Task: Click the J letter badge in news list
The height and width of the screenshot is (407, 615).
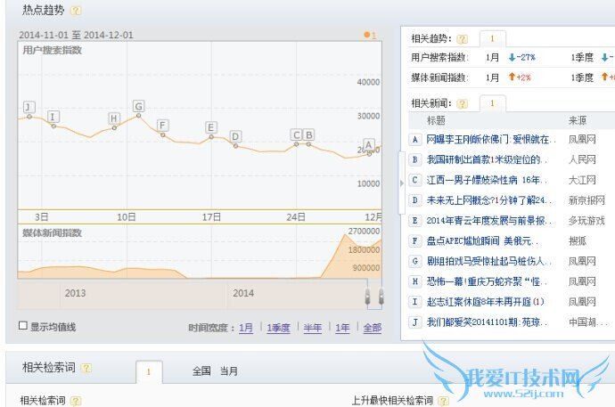Action: (414, 322)
